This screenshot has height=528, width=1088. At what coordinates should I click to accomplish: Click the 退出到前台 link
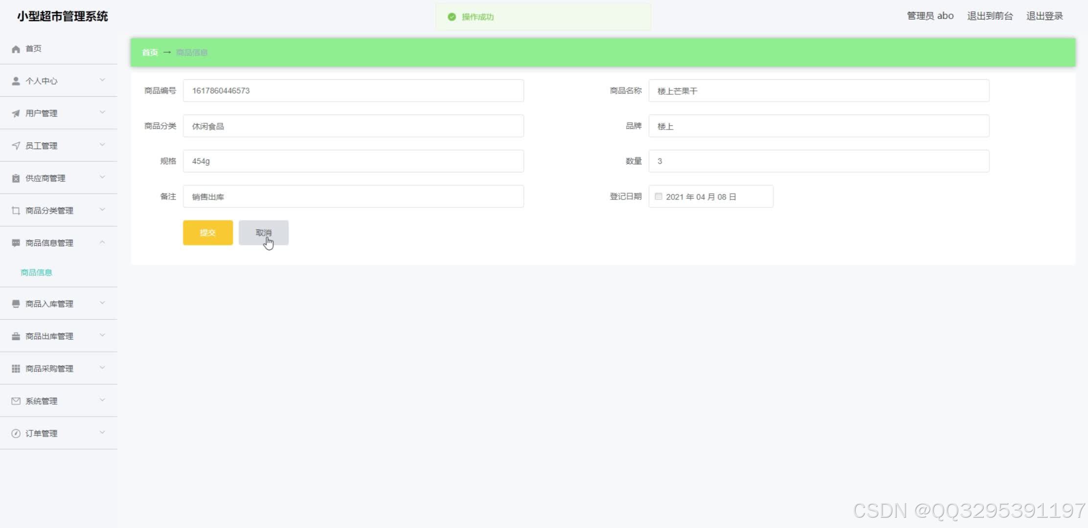pos(990,16)
